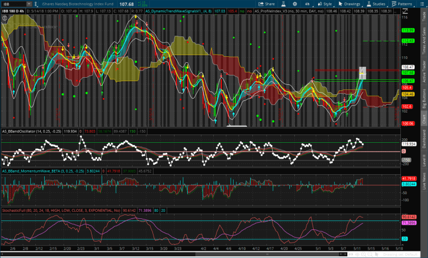Click the 90.6142 stochastic value bubble

[409, 217]
